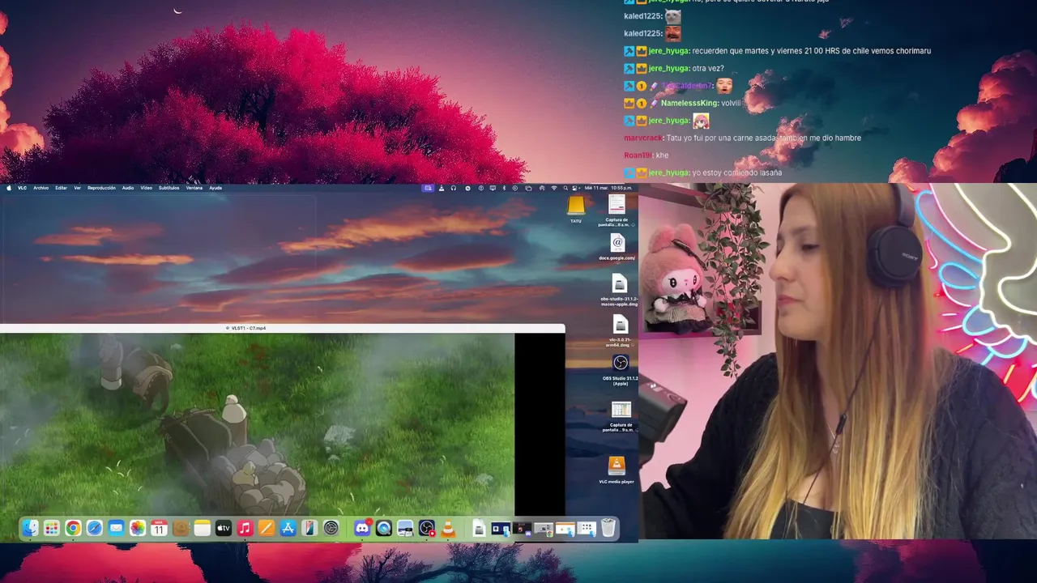Open the Editar menu
This screenshot has height=583, width=1037.
[61, 188]
